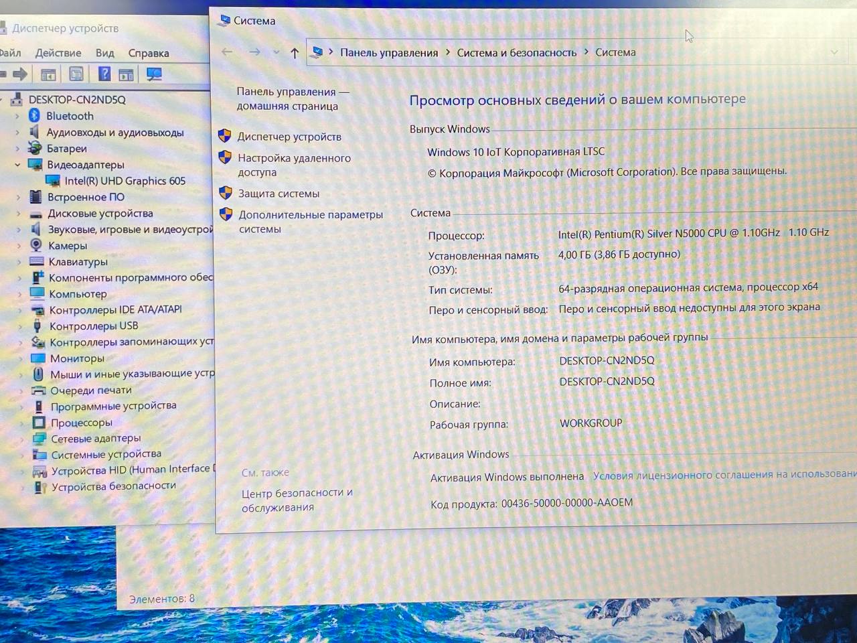This screenshot has height=643, width=857.
Task: Click the blue Help question mark toolbar icon
Action: click(x=104, y=74)
